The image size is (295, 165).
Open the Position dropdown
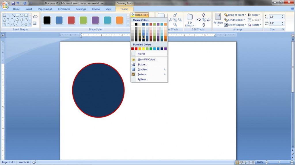(218, 20)
